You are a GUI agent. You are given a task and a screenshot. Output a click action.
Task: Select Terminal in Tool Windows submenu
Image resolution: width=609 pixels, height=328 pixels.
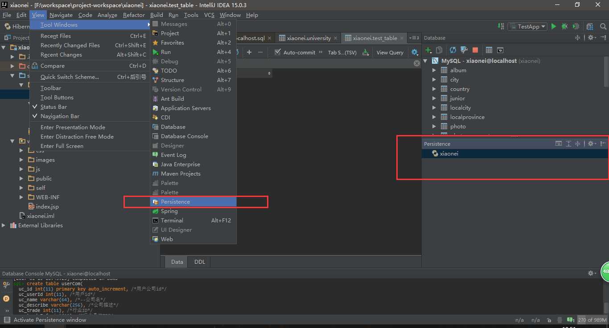pyautogui.click(x=193, y=220)
